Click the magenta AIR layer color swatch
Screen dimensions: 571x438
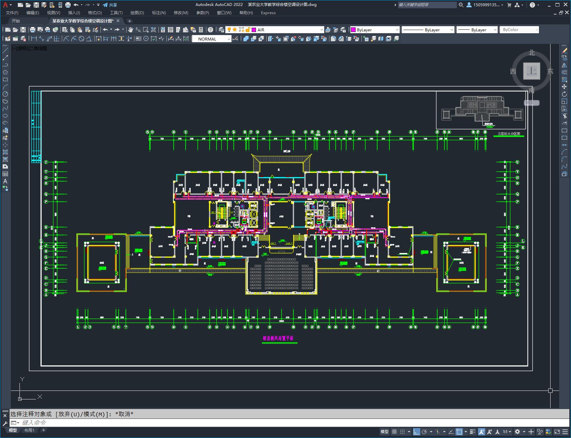[x=254, y=30]
